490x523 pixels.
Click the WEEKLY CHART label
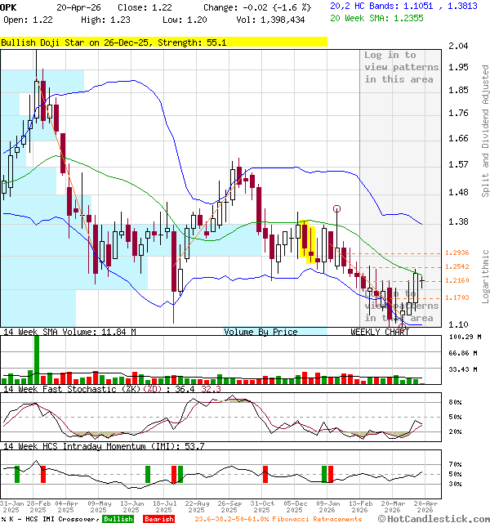coord(380,332)
